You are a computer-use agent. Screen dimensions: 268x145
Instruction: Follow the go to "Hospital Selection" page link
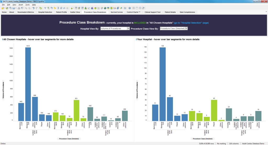coord(191,23)
